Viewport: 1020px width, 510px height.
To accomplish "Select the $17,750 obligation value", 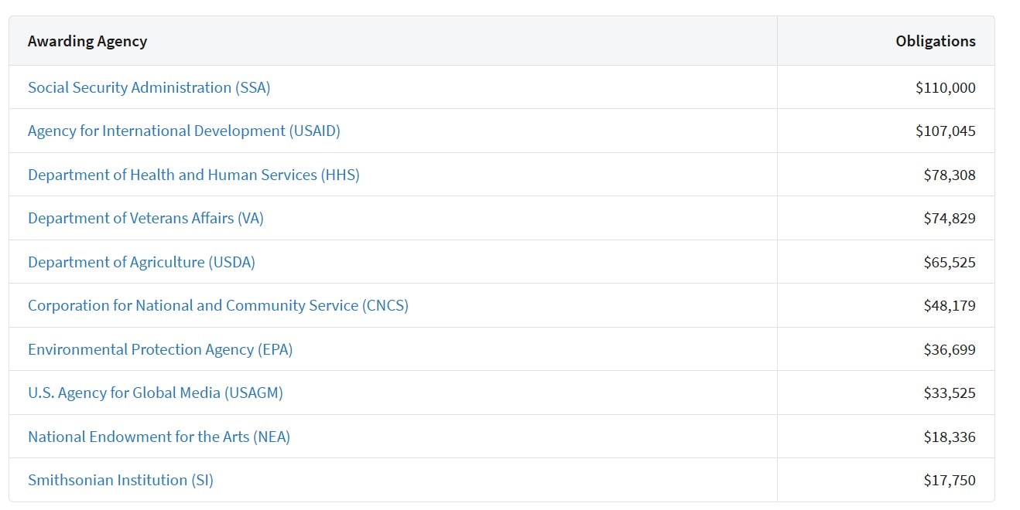I will tap(950, 480).
